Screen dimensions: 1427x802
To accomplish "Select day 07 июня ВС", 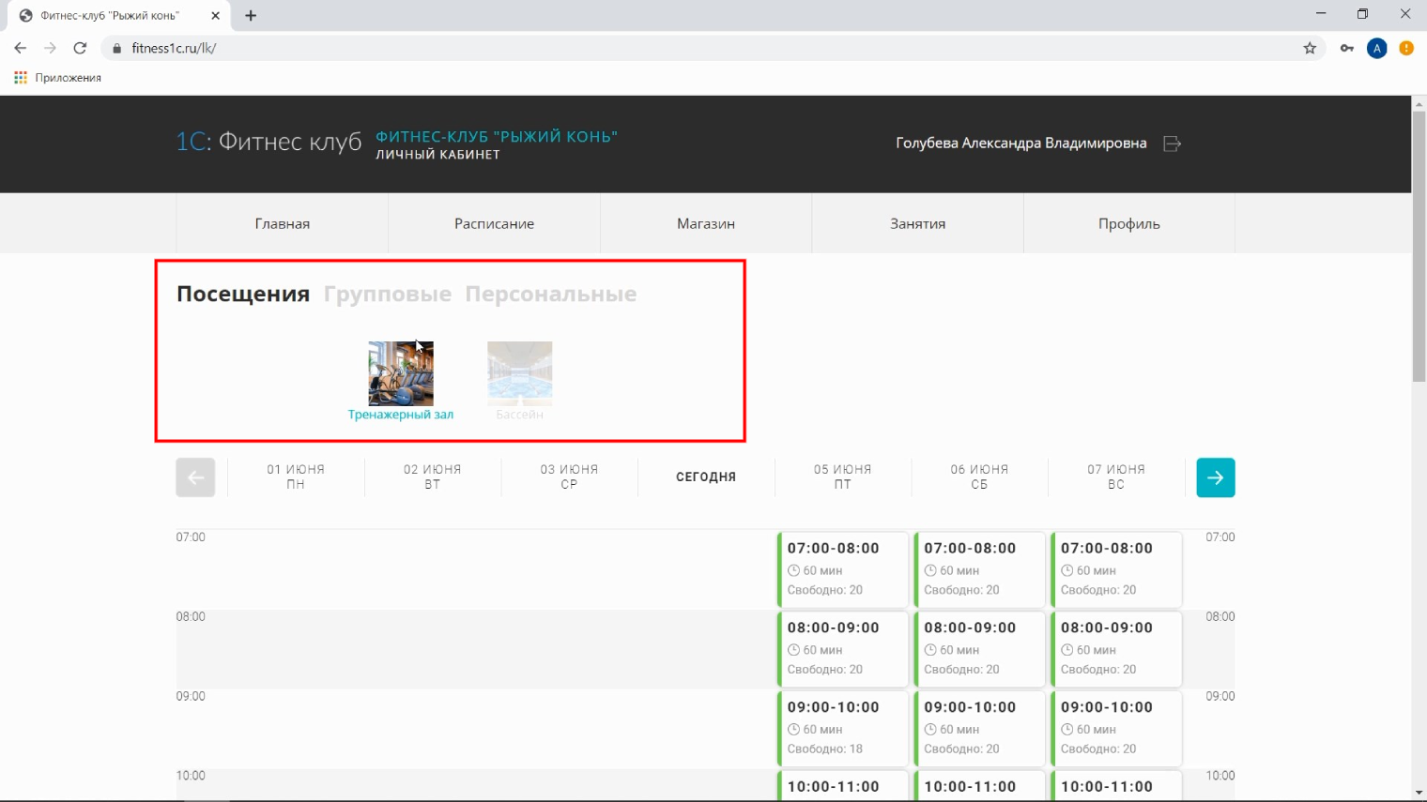I will tap(1116, 477).
